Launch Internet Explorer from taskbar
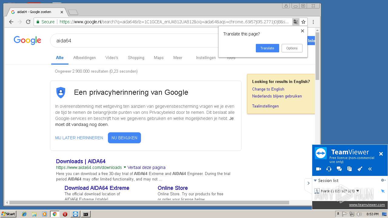 pyautogui.click(x=24, y=214)
